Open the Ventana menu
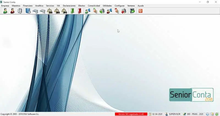220x116 pixels. click(131, 6)
